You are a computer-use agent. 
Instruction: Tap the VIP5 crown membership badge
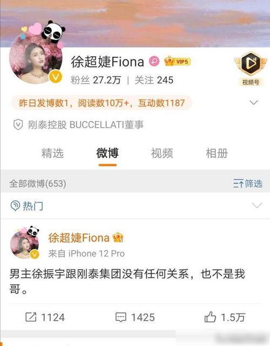tap(177, 62)
